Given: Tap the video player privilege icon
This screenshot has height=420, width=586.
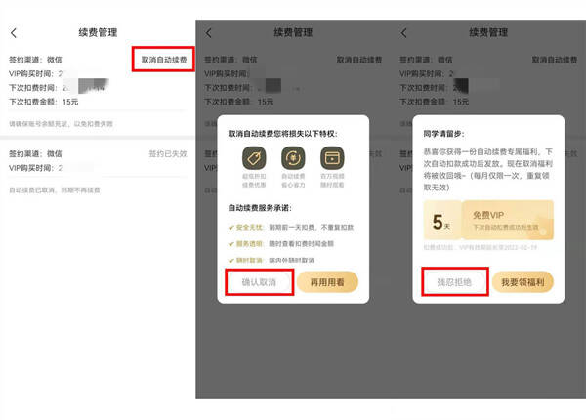Looking at the screenshot, I should pos(332,158).
